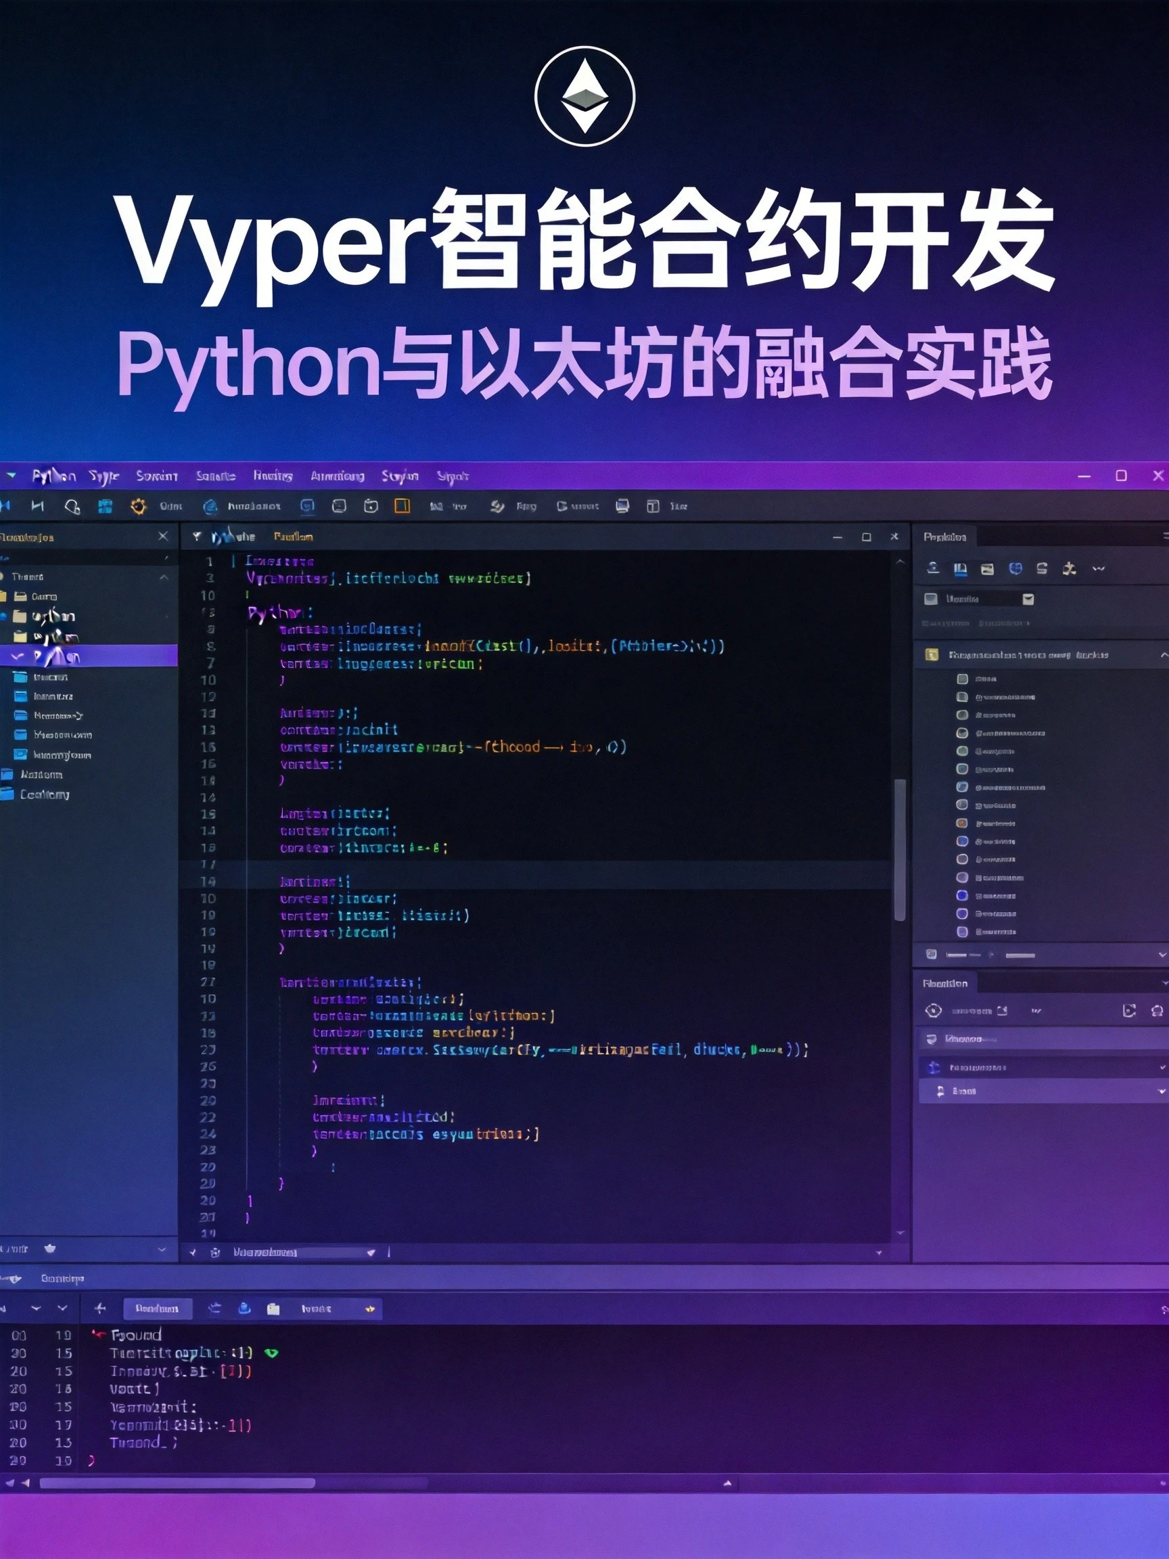Select the bottom panel console tab
The width and height of the screenshot is (1169, 1559).
[x=62, y=1278]
